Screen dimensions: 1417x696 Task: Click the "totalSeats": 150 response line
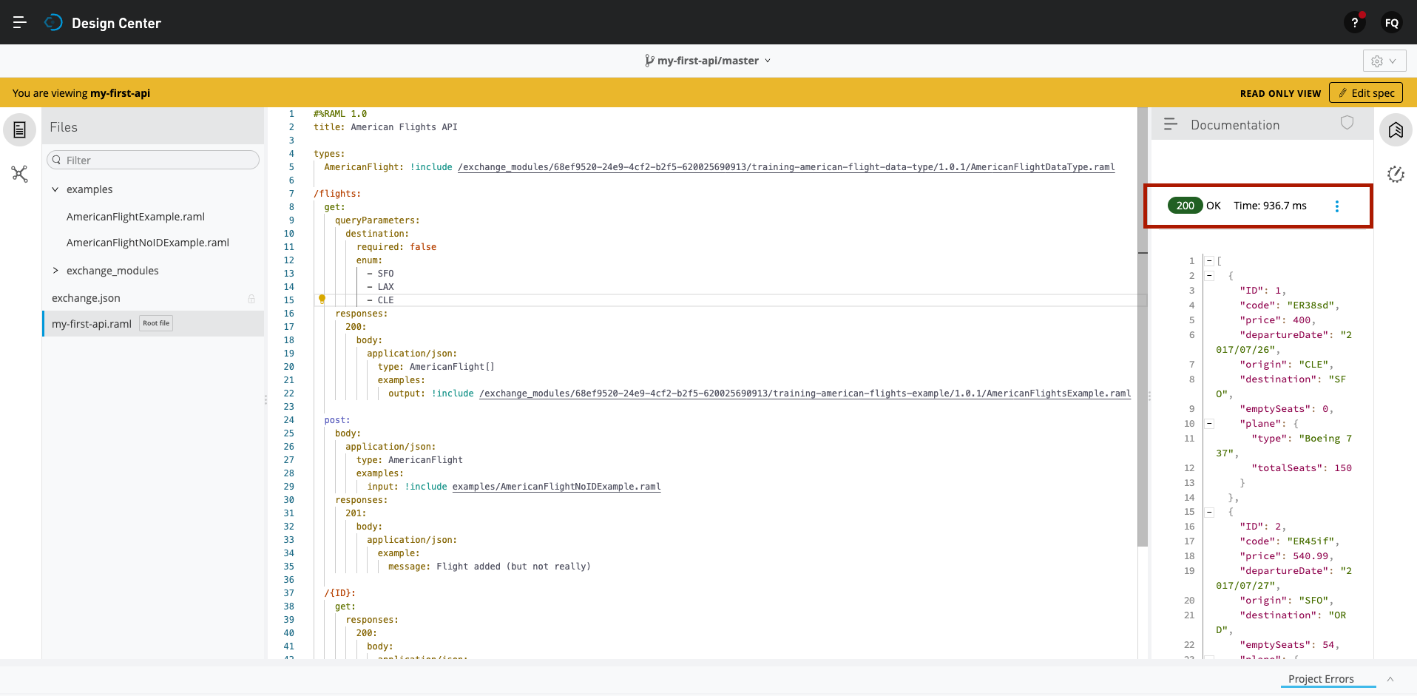[1302, 468]
